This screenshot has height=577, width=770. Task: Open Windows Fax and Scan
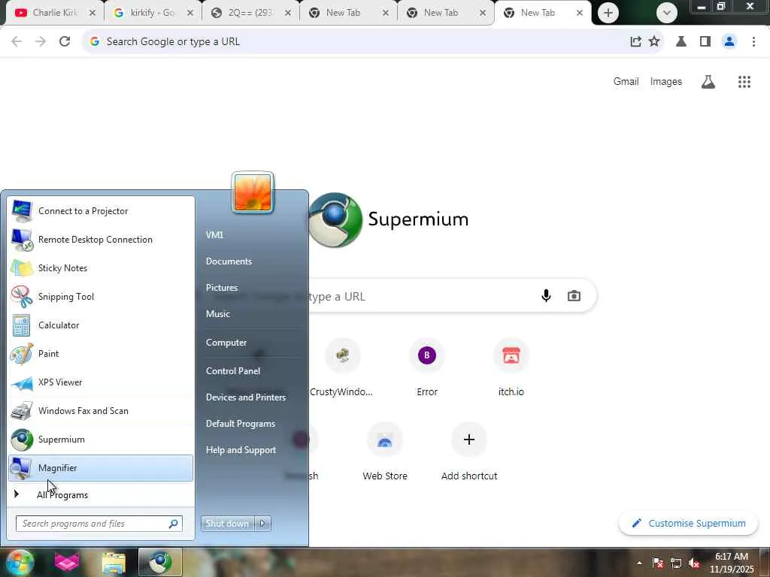click(101, 411)
